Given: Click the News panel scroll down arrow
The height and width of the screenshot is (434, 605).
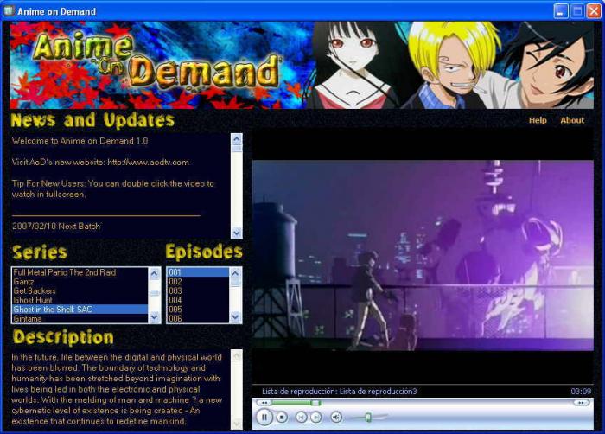Looking at the screenshot, I should (x=237, y=233).
